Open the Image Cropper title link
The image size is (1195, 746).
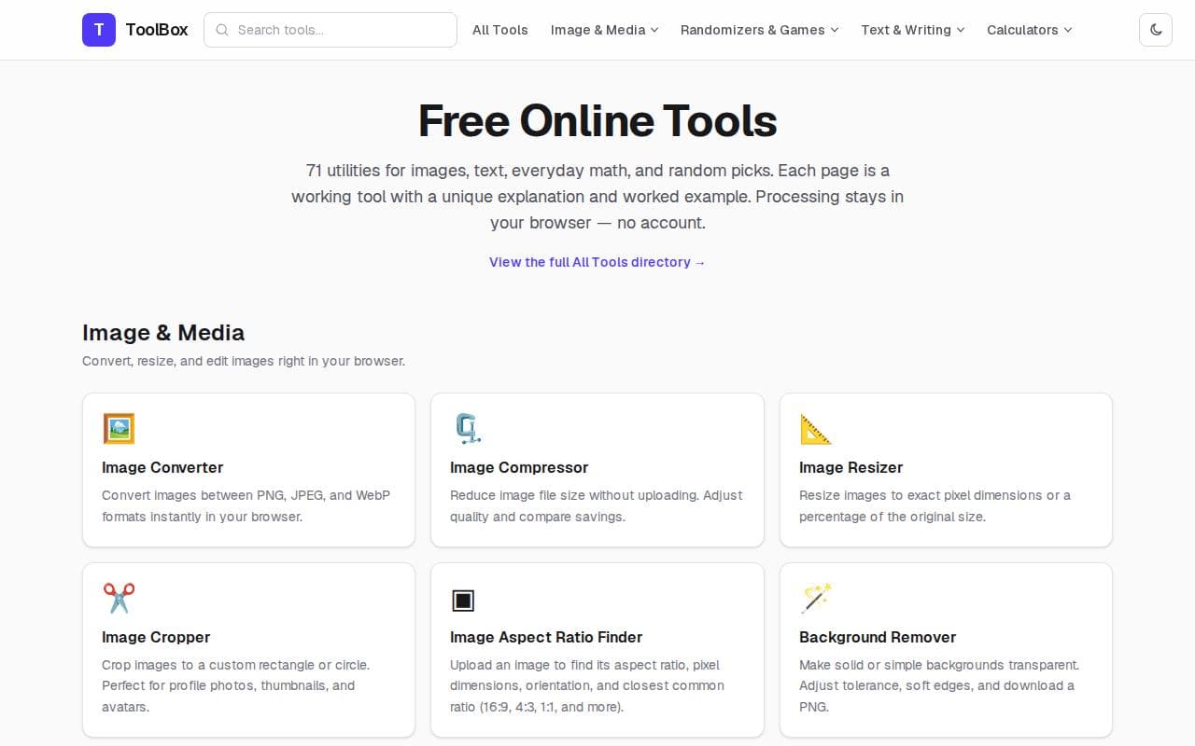click(156, 637)
